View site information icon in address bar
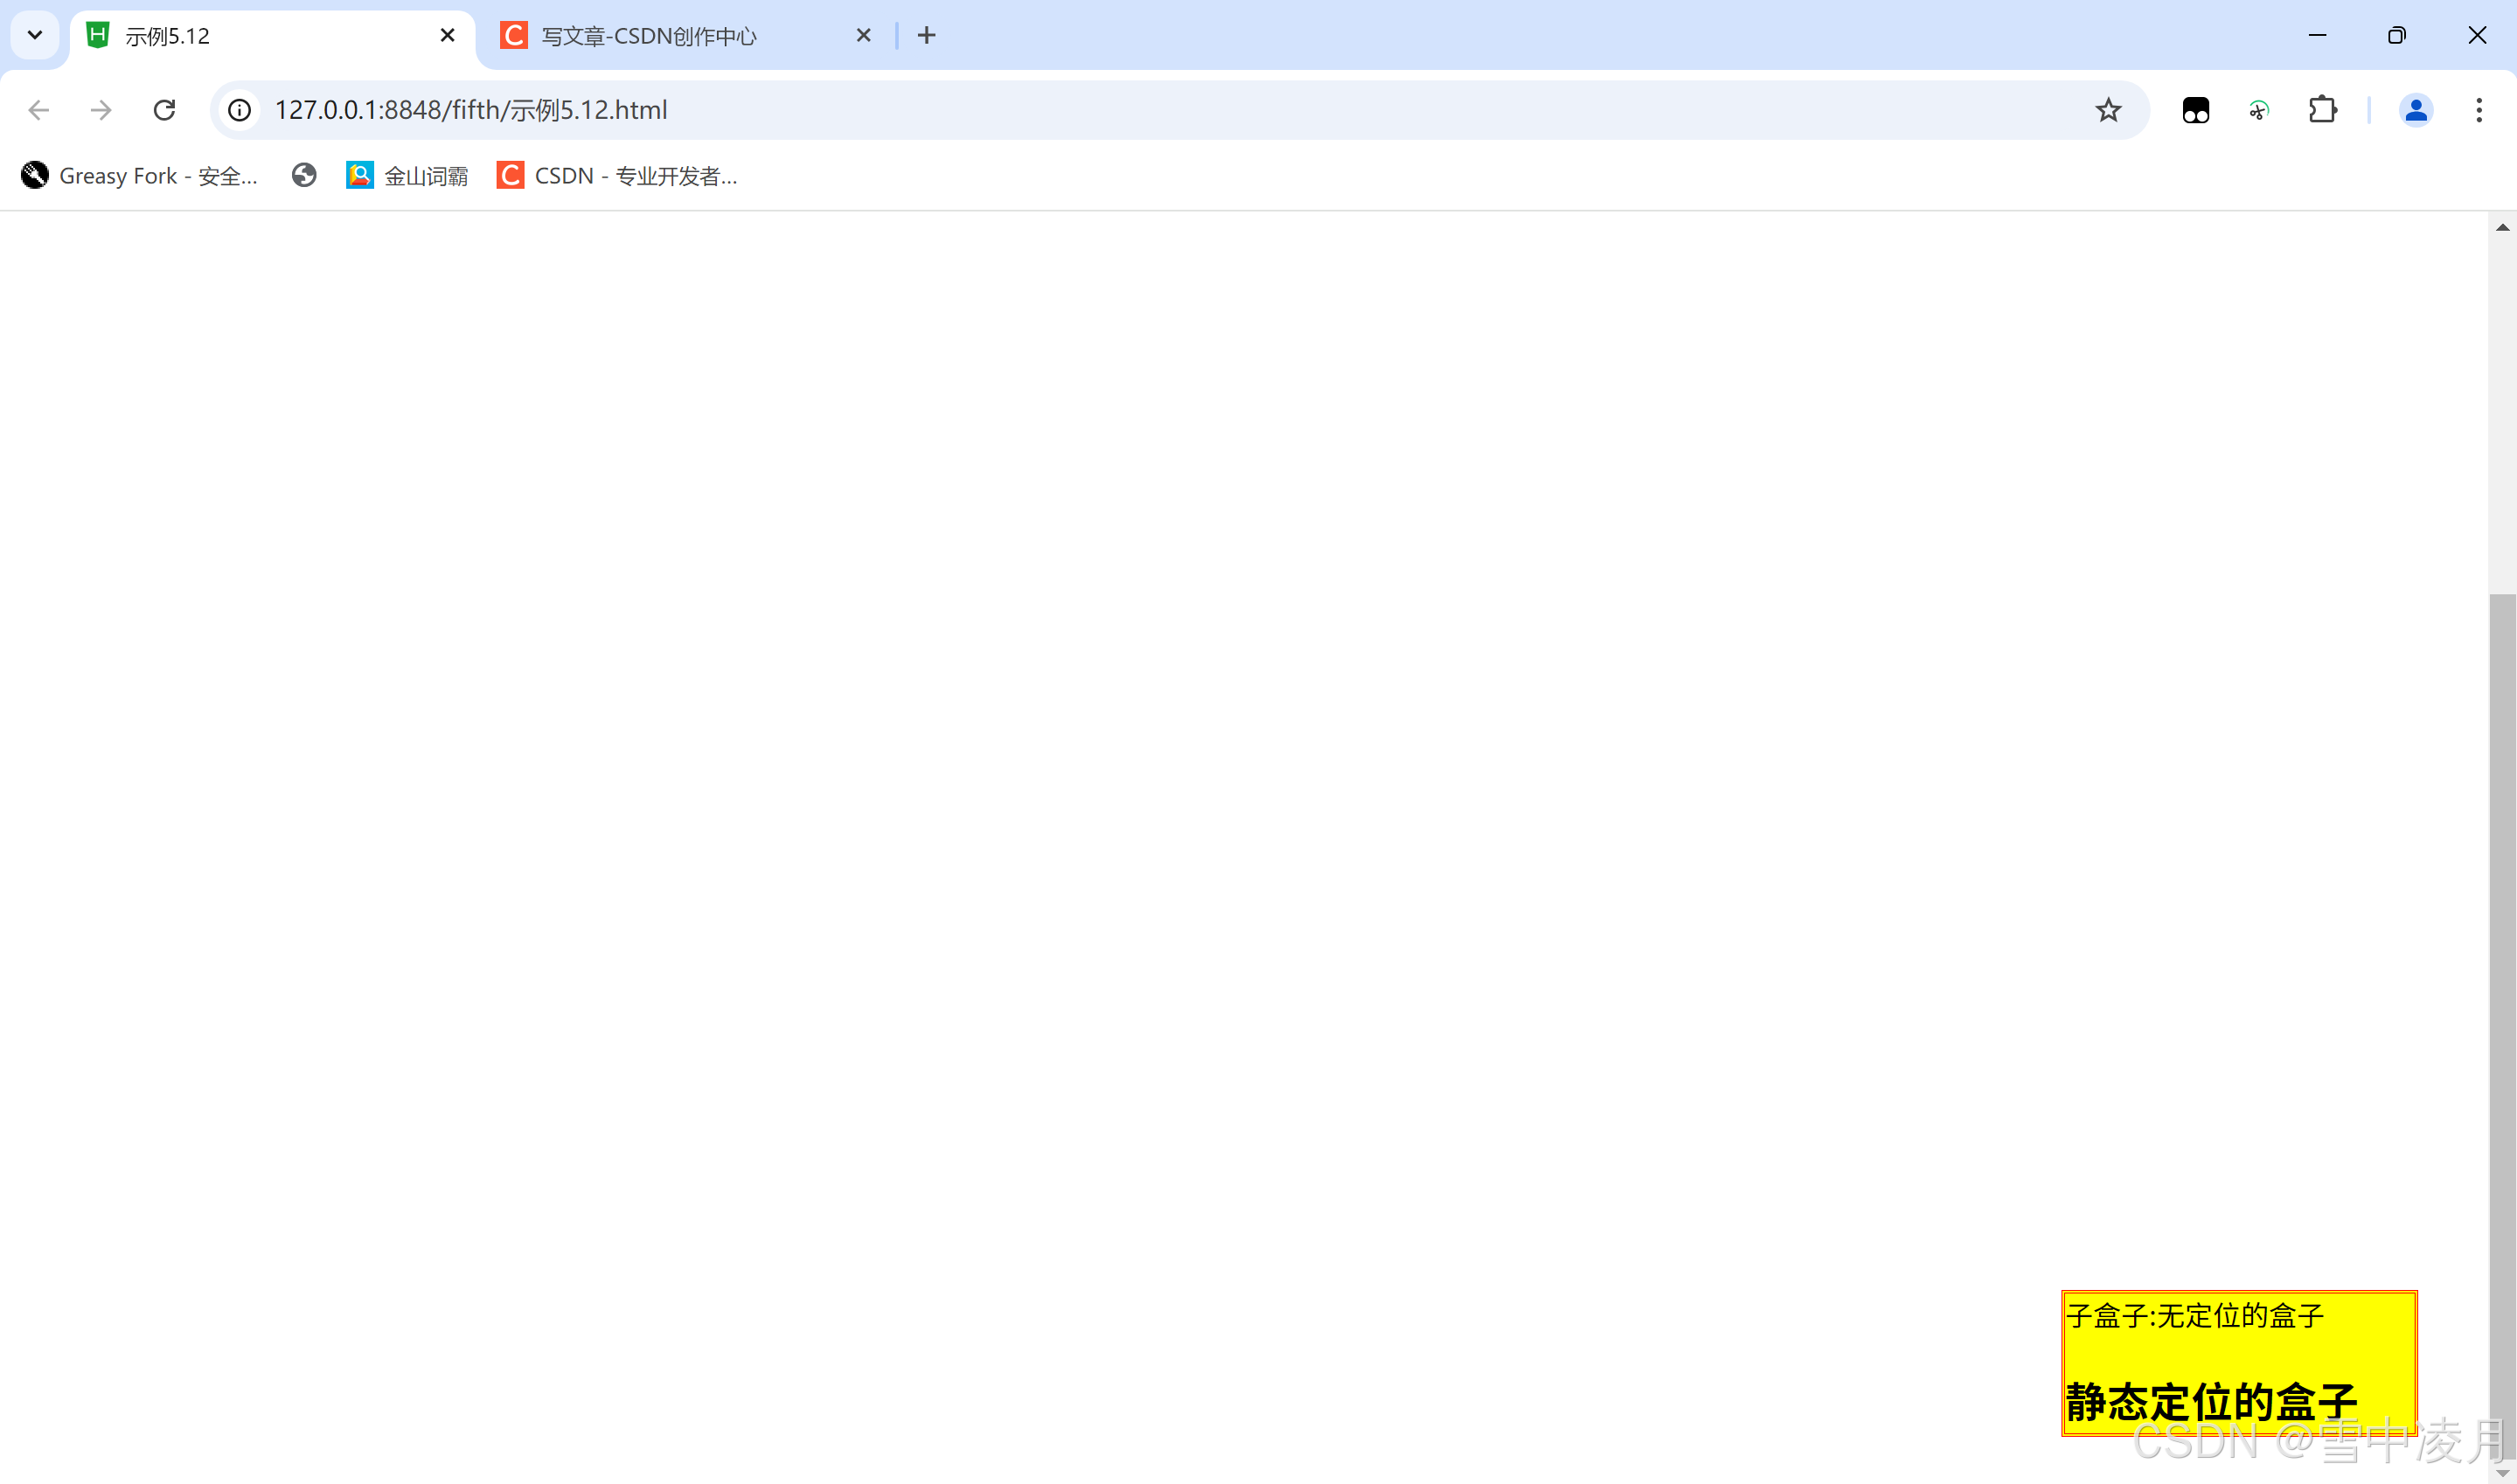This screenshot has width=2517, height=1484. coord(239,110)
